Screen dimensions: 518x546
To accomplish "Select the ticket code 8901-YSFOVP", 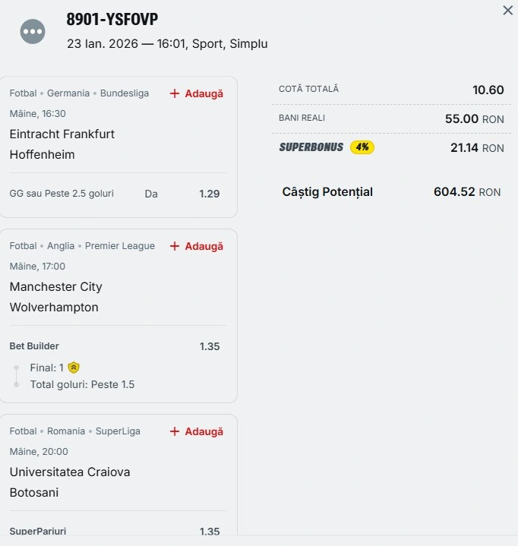I will click(x=112, y=20).
